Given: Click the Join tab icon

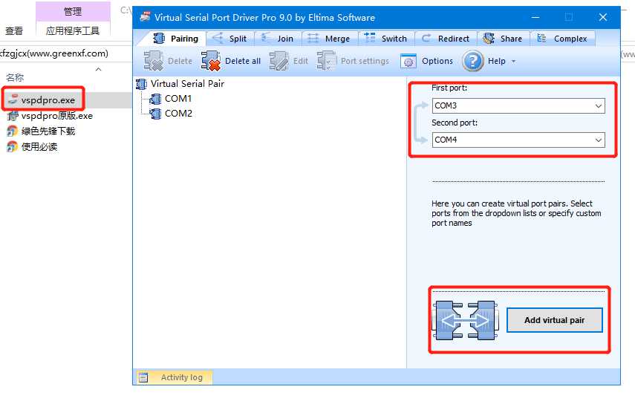Looking at the screenshot, I should [266, 38].
